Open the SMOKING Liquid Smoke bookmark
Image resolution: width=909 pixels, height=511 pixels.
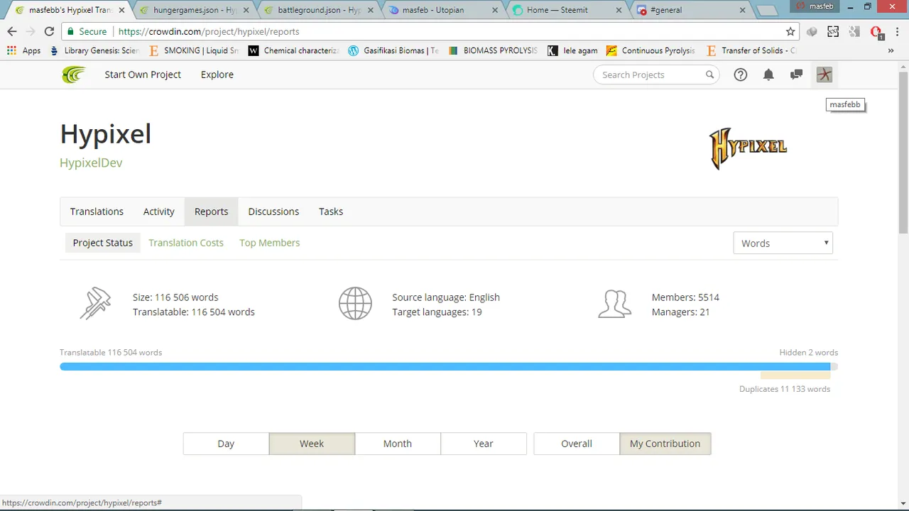[x=194, y=50]
